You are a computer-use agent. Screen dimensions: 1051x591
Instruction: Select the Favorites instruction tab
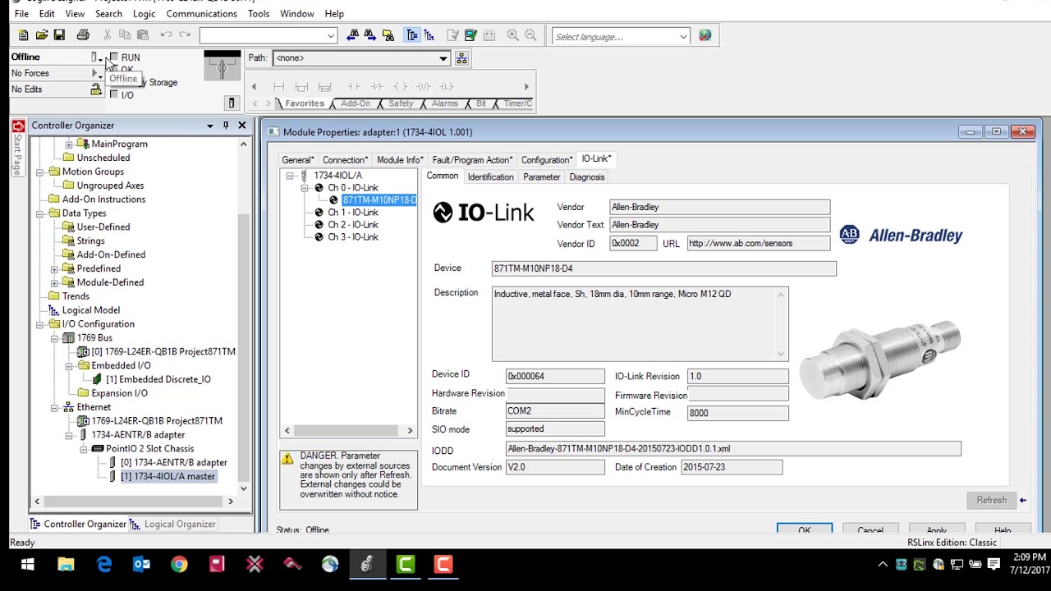pos(304,103)
